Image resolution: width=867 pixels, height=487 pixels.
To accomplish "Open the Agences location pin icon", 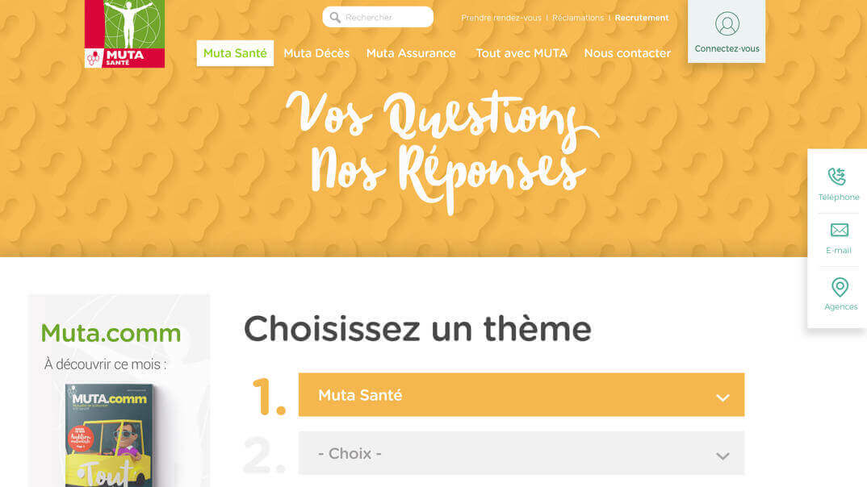I will pyautogui.click(x=840, y=287).
